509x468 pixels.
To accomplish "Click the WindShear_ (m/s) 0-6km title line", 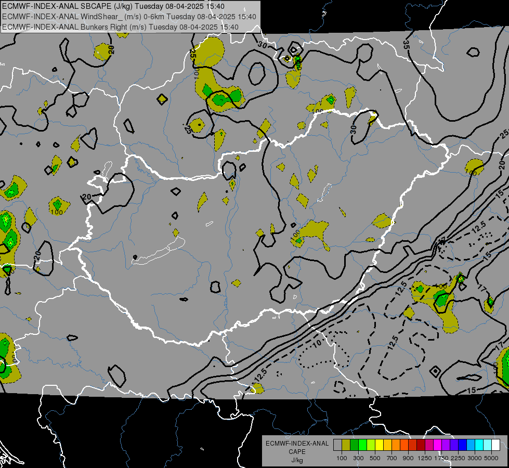I will coord(129,17).
